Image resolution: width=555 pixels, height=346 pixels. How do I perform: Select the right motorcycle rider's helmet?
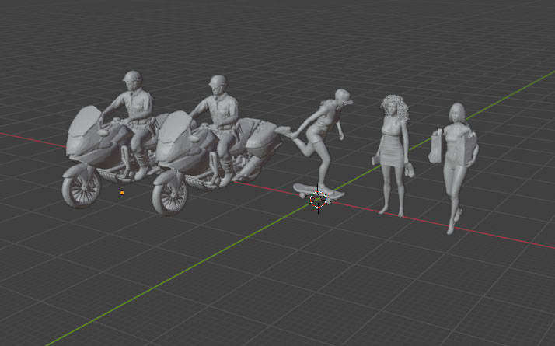218,81
